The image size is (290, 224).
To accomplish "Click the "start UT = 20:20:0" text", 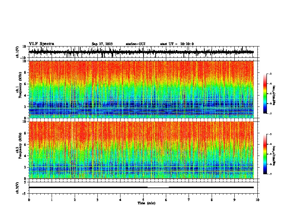I will [177, 44].
